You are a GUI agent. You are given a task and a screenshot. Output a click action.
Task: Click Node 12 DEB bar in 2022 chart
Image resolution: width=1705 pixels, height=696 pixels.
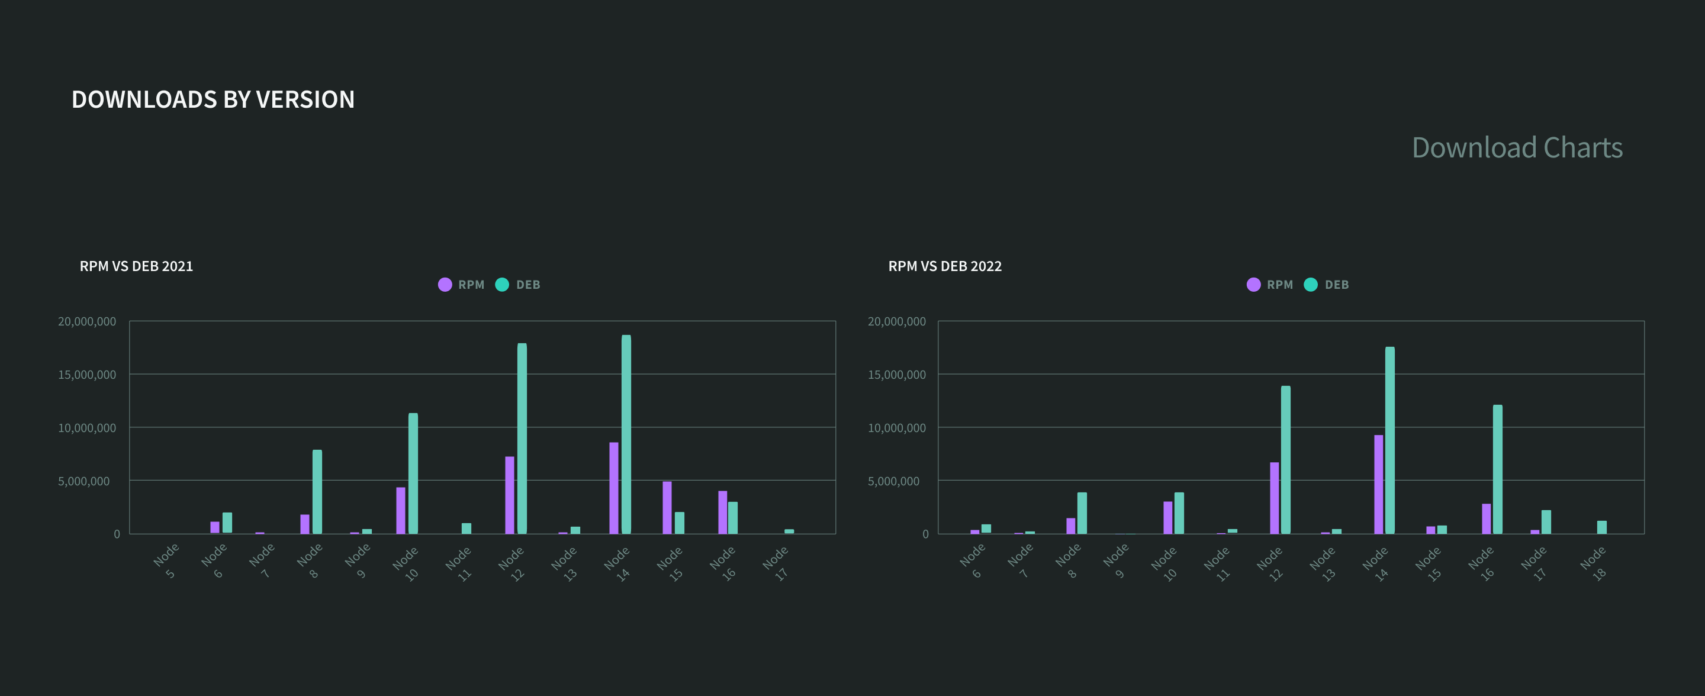[x=1285, y=460]
